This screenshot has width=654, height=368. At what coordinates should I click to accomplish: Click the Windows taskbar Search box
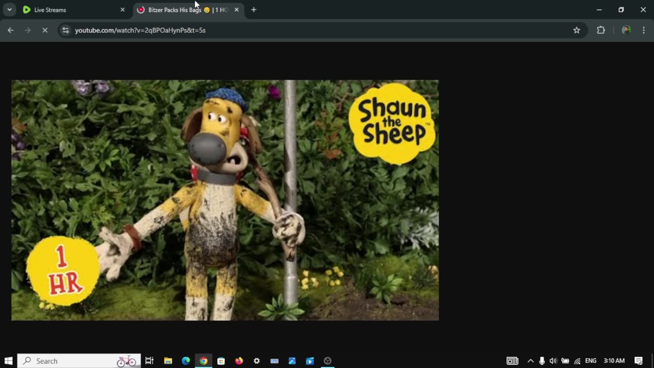(x=79, y=361)
